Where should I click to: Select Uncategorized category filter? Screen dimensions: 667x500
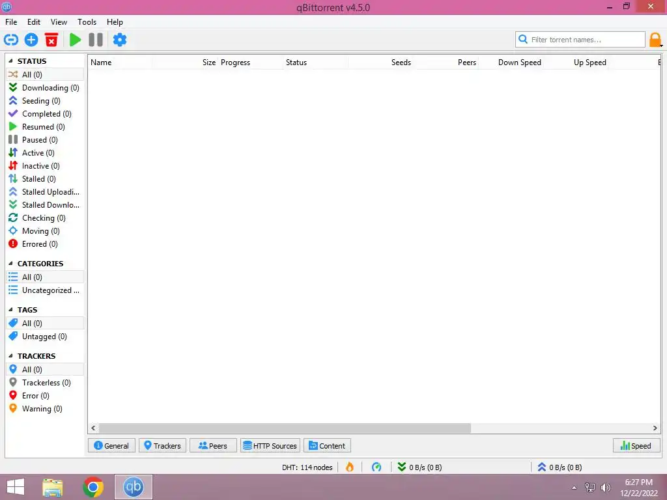pos(45,290)
